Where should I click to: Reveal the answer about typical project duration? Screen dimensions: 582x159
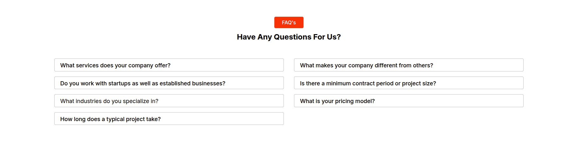tap(169, 119)
